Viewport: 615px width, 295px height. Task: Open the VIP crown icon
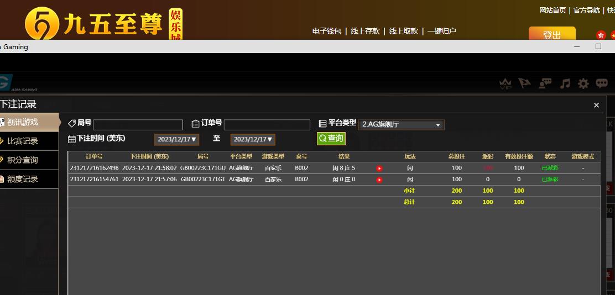pyautogui.click(x=505, y=83)
